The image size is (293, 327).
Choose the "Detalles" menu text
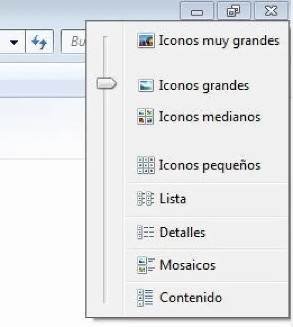pyautogui.click(x=182, y=233)
